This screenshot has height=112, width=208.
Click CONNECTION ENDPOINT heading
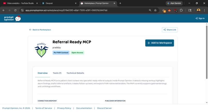tap(47, 101)
